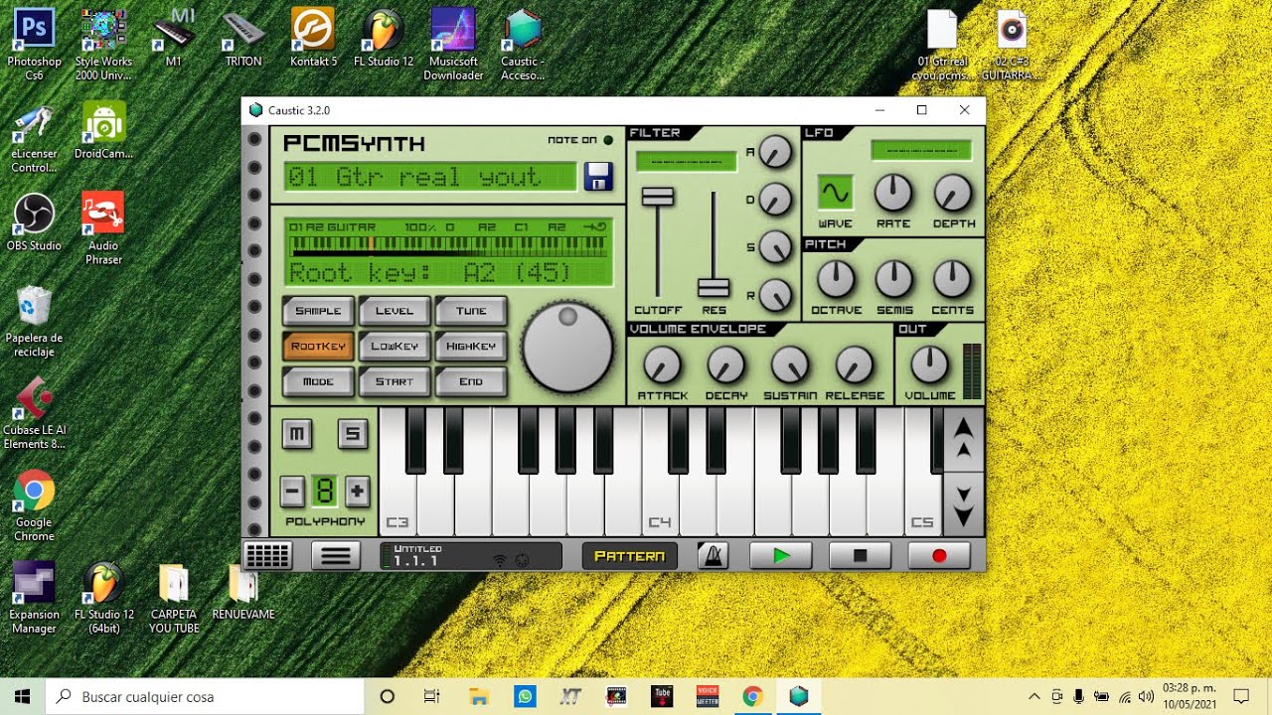Open Google Chrome desktop icon
Viewport: 1272px width, 715px height.
(34, 506)
